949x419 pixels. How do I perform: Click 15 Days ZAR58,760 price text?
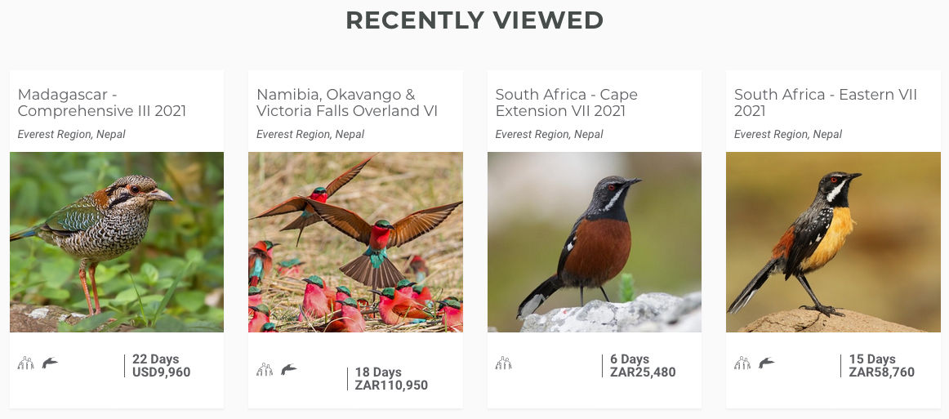(882, 366)
